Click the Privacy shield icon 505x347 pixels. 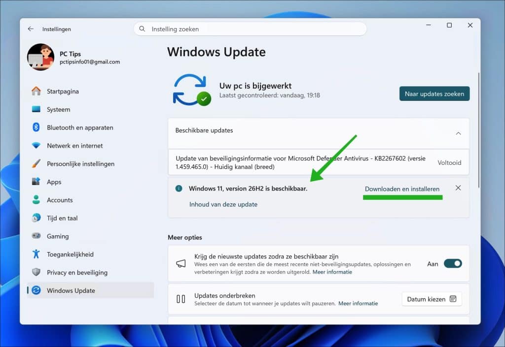(x=36, y=272)
